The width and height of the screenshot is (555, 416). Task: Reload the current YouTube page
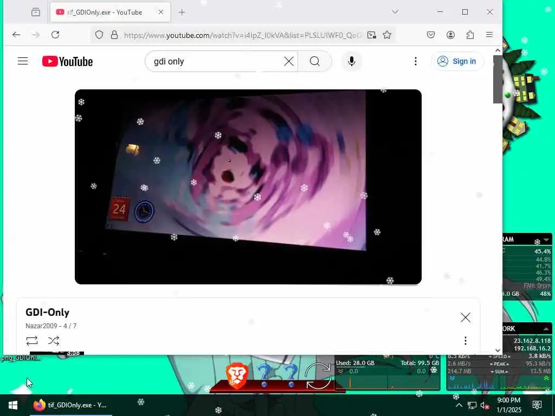(x=55, y=35)
